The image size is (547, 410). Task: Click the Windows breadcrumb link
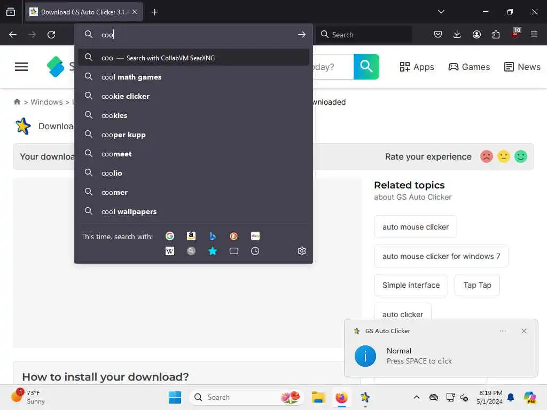click(x=46, y=102)
